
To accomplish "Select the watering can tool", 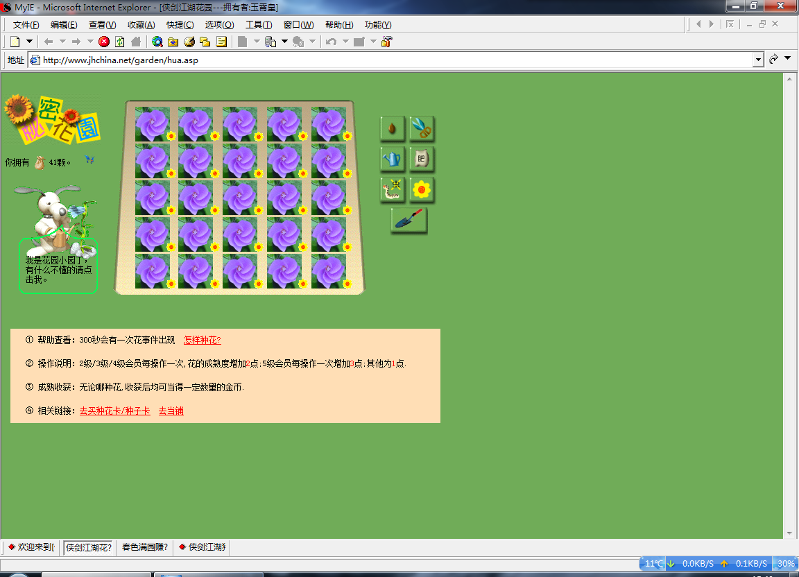I will (393, 159).
